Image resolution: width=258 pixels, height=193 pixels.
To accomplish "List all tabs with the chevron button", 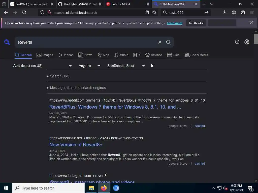I will coord(212,4).
